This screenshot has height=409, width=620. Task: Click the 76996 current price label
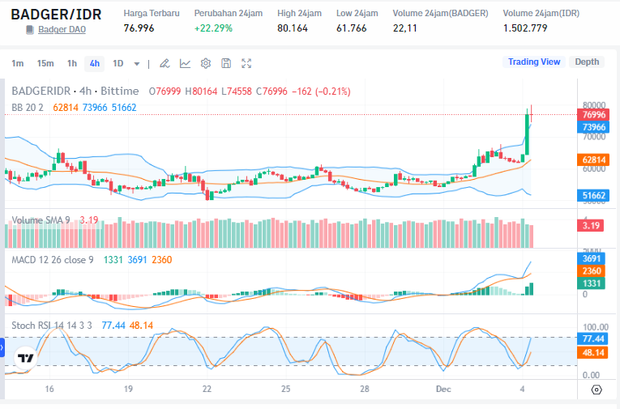coord(593,114)
